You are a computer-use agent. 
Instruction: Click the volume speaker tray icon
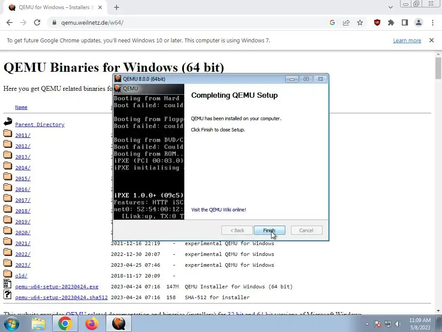click(x=398, y=324)
